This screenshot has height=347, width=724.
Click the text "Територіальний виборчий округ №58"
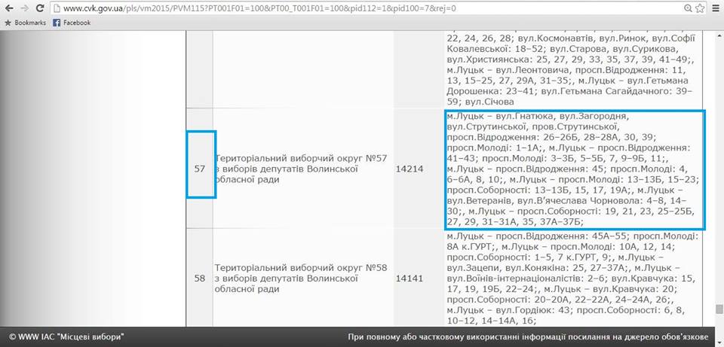pyautogui.click(x=301, y=268)
